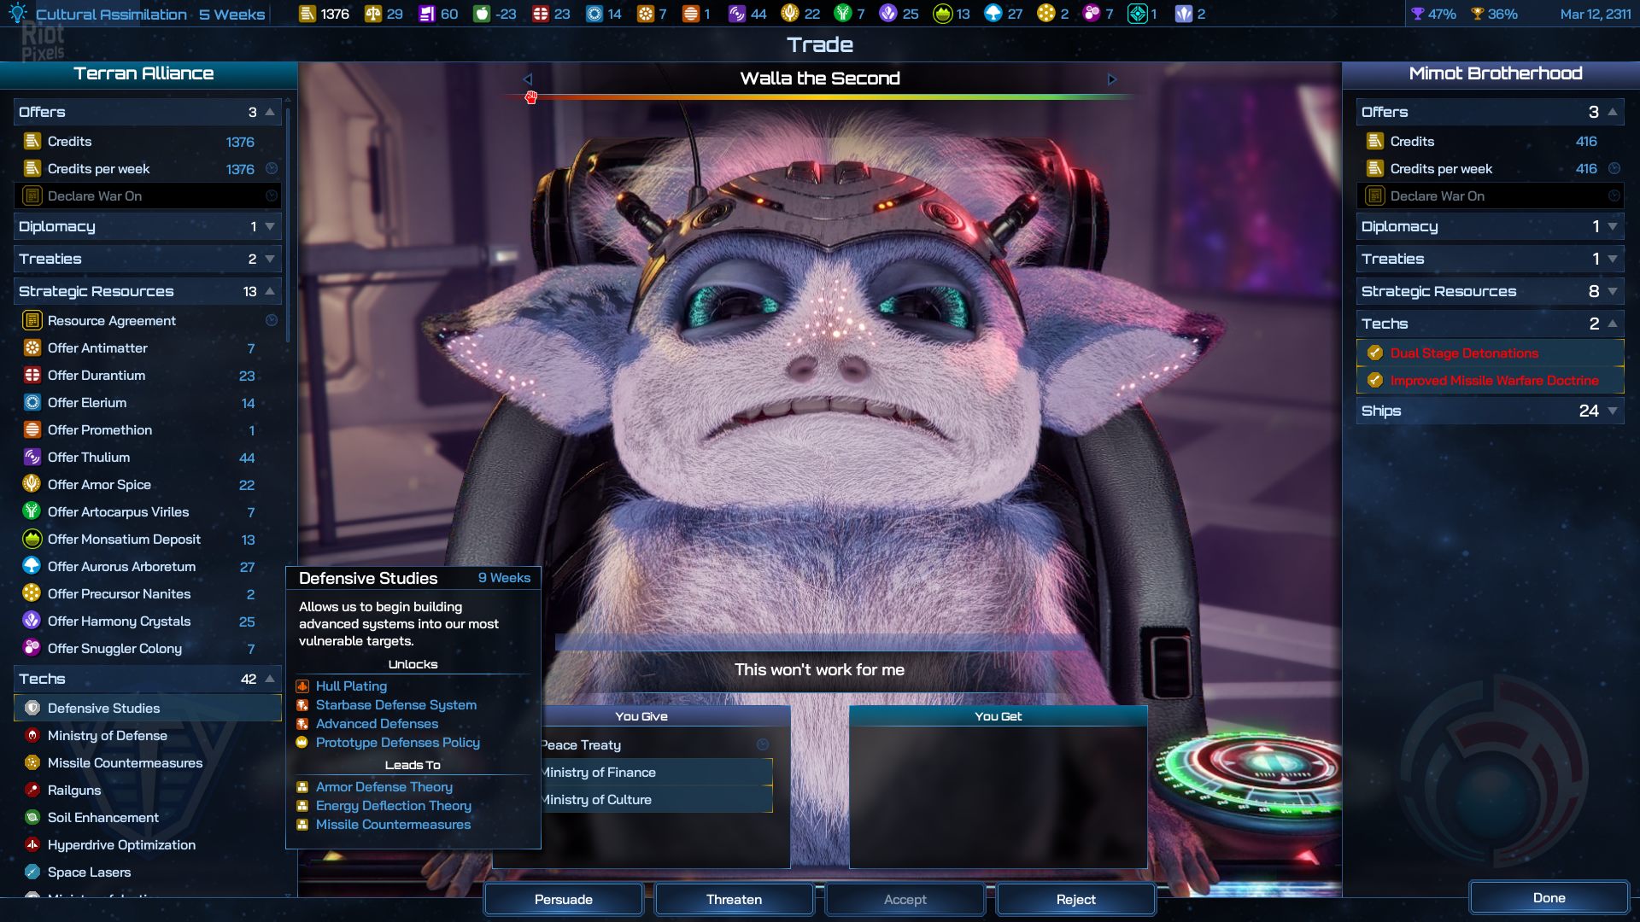Click the Reject button

[x=1075, y=900]
